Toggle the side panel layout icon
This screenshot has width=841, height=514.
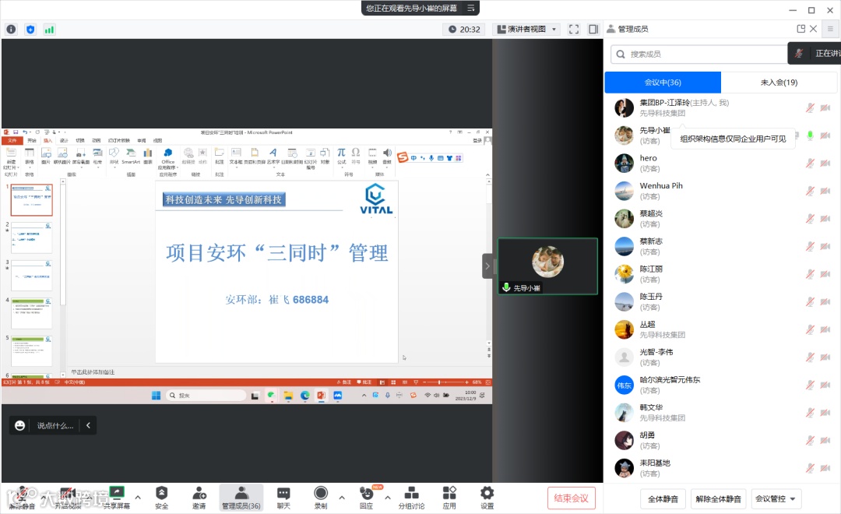pos(593,29)
